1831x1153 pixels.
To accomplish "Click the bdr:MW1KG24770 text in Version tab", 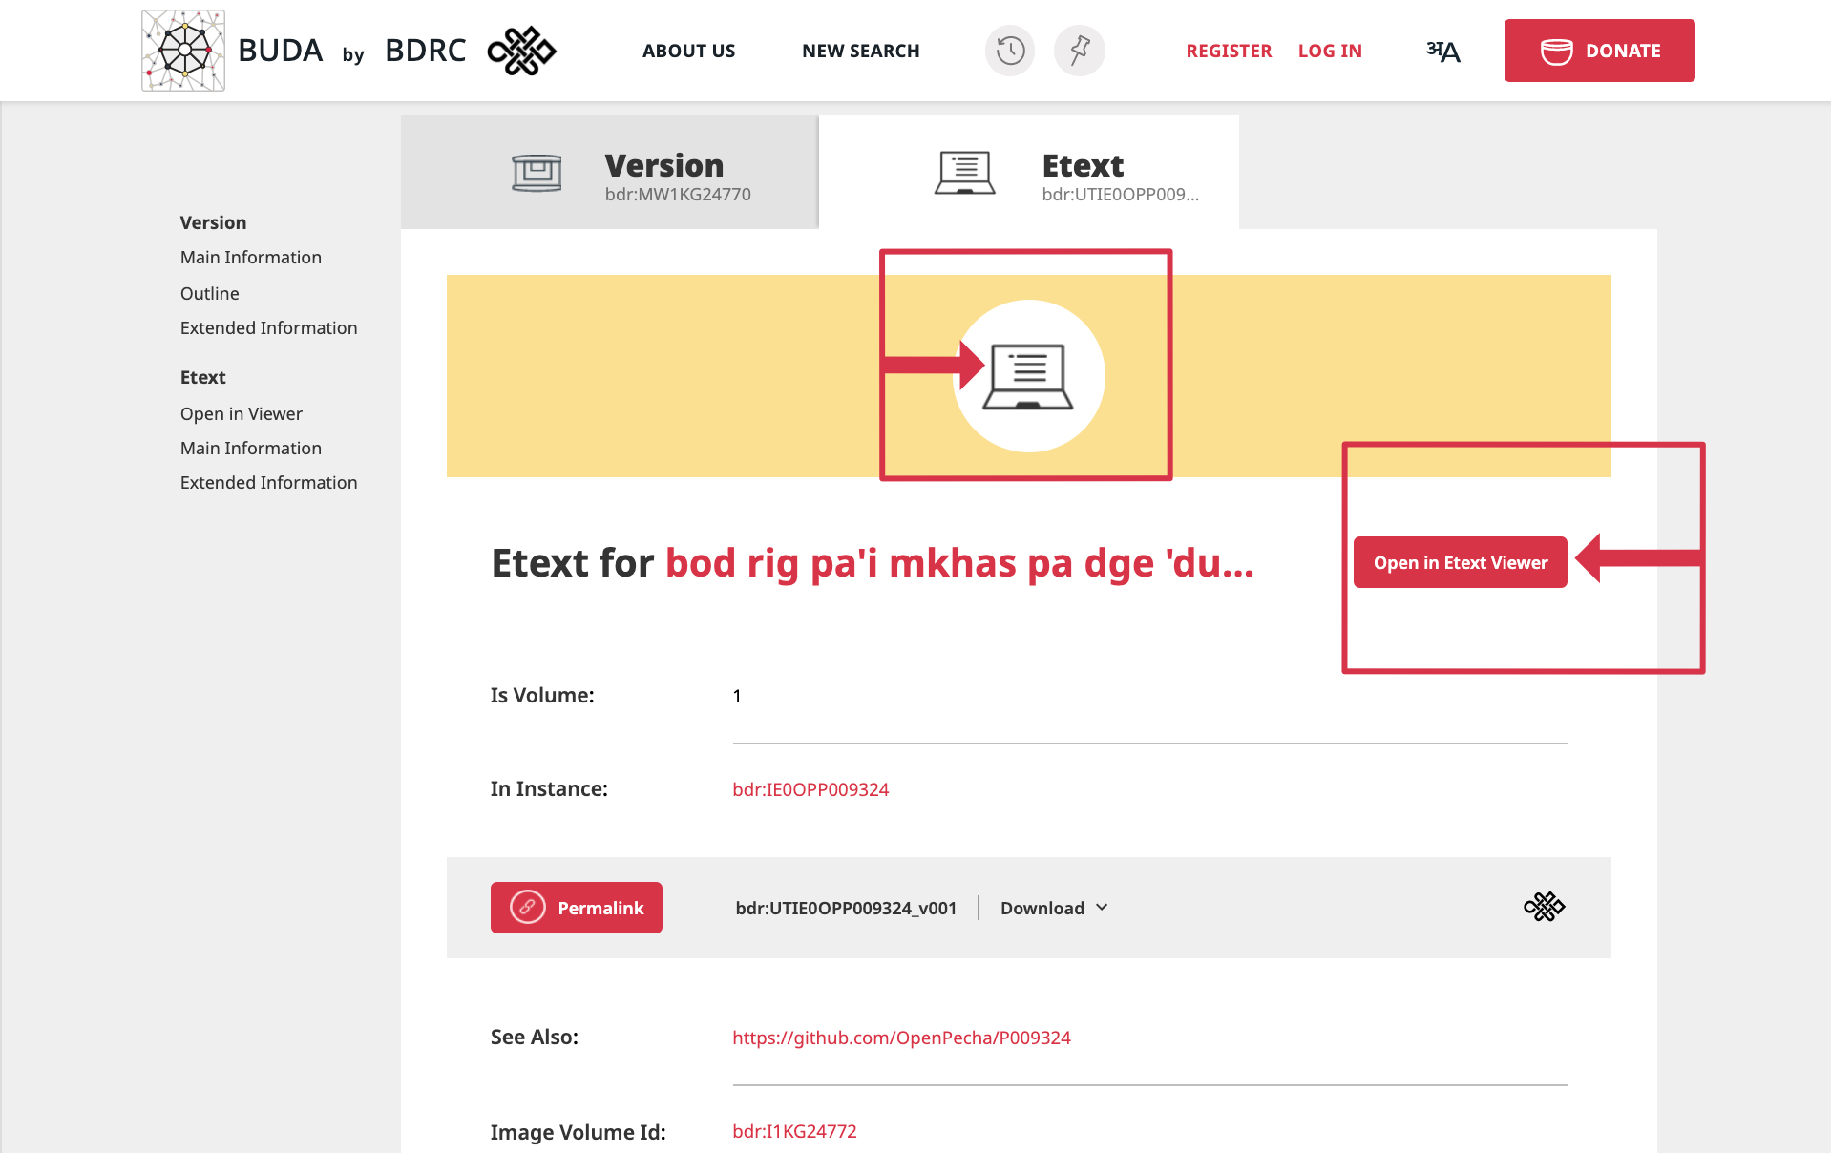I will tap(678, 195).
